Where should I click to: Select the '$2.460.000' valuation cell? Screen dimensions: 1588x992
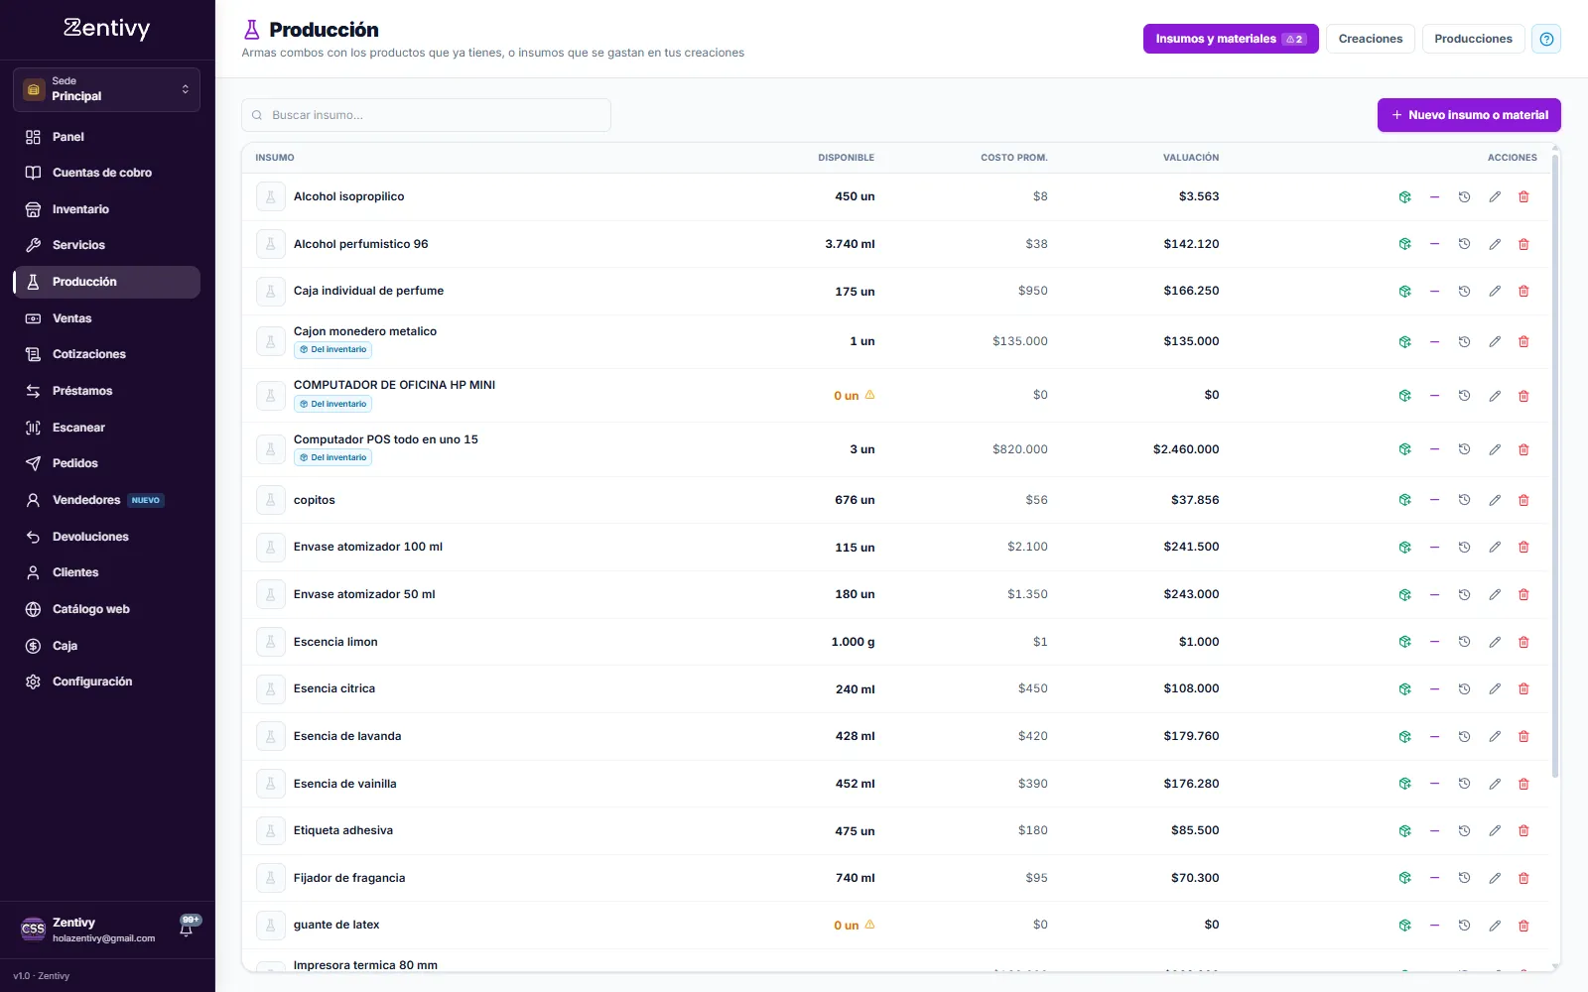click(x=1186, y=449)
